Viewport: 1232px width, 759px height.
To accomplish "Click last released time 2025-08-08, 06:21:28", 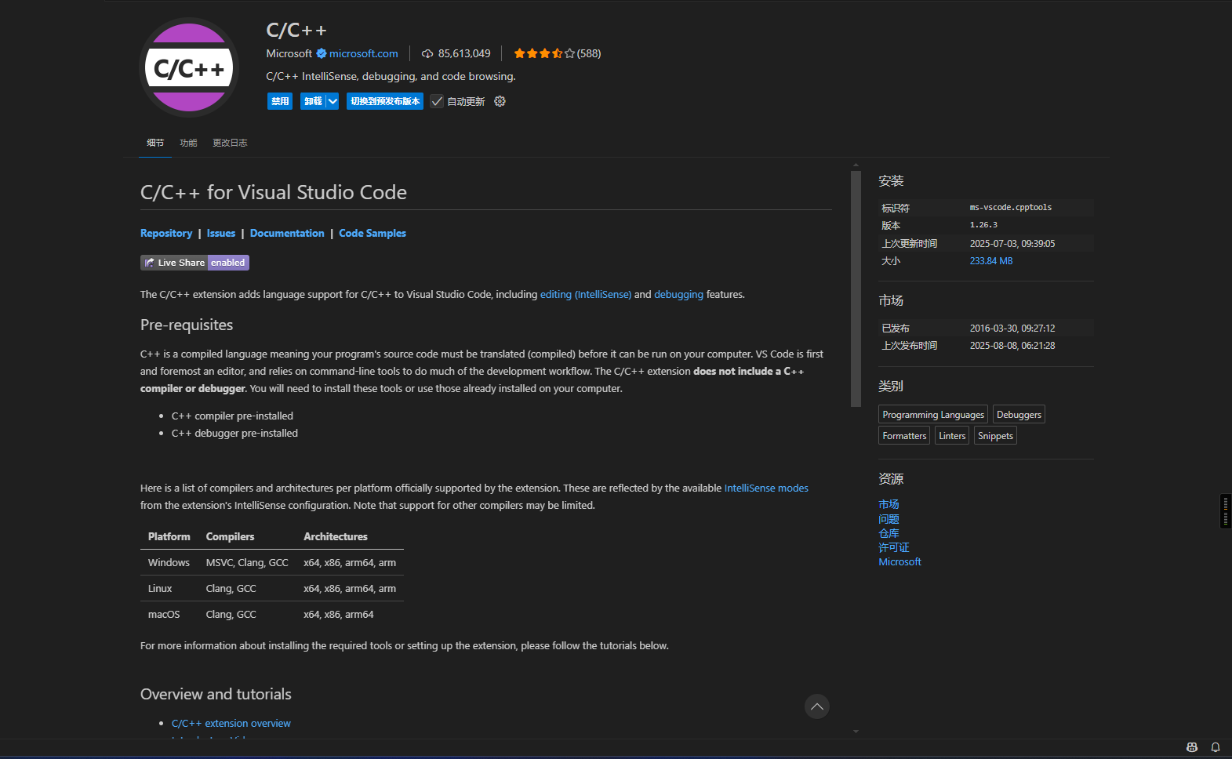I will tap(1012, 346).
